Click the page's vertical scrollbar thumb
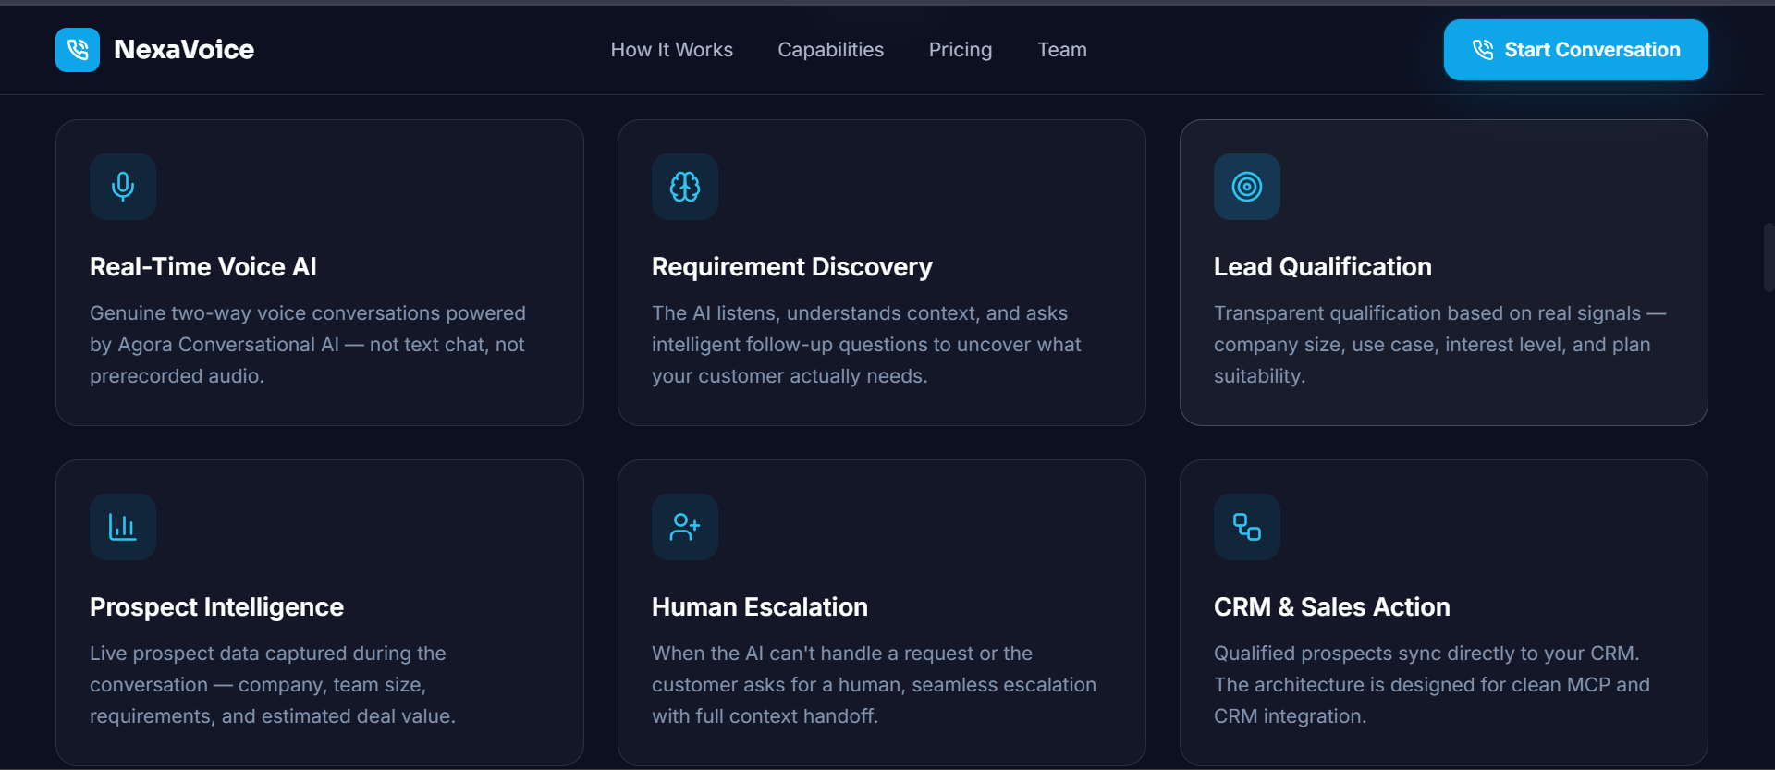Image resolution: width=1775 pixels, height=770 pixels. [1769, 258]
